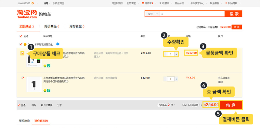Open the adapter product title link
Screen dimensions: 260x128
[64, 79]
